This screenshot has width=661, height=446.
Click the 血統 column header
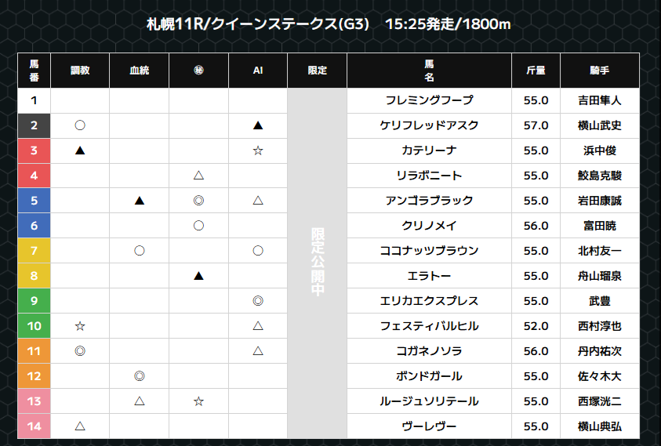(140, 71)
